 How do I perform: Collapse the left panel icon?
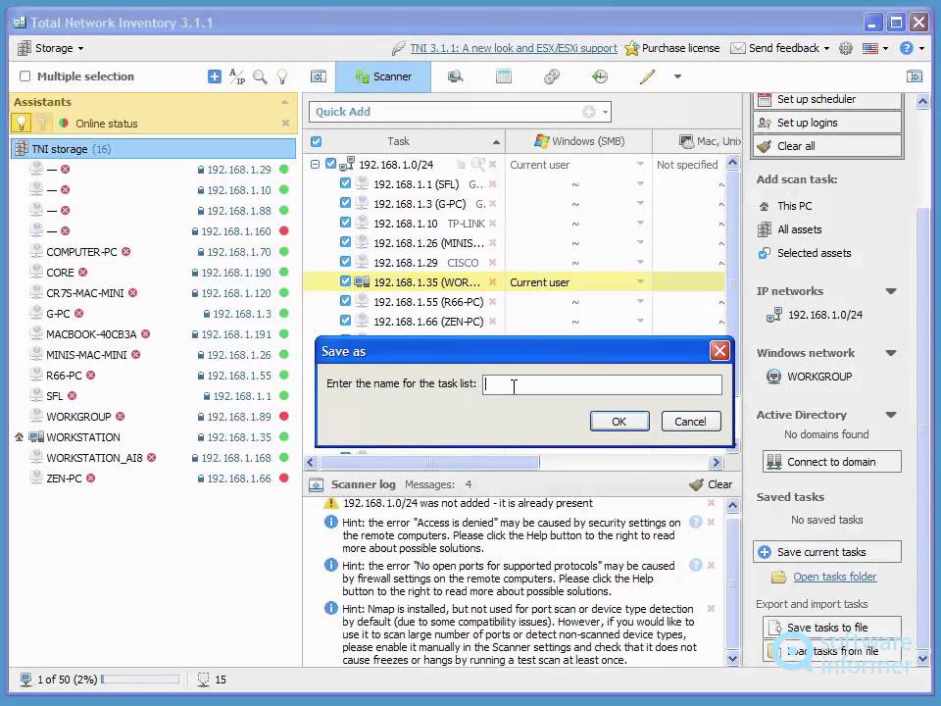318,76
